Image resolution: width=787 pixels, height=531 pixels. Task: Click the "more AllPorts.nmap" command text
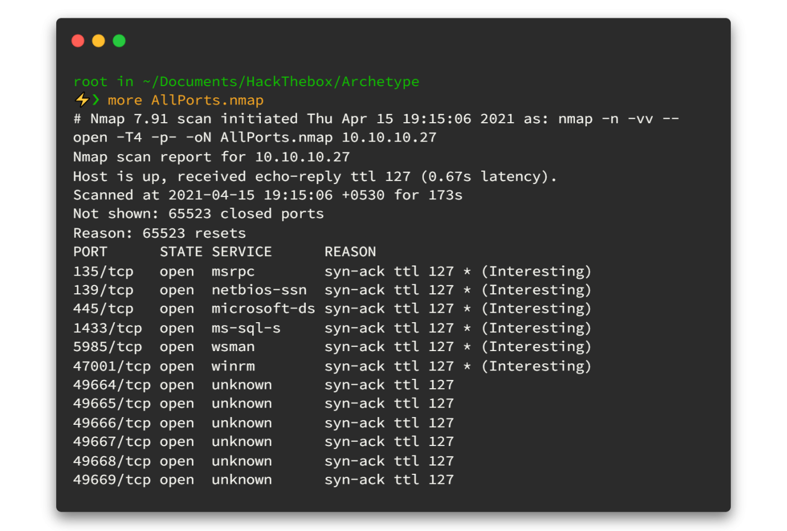pyautogui.click(x=185, y=100)
